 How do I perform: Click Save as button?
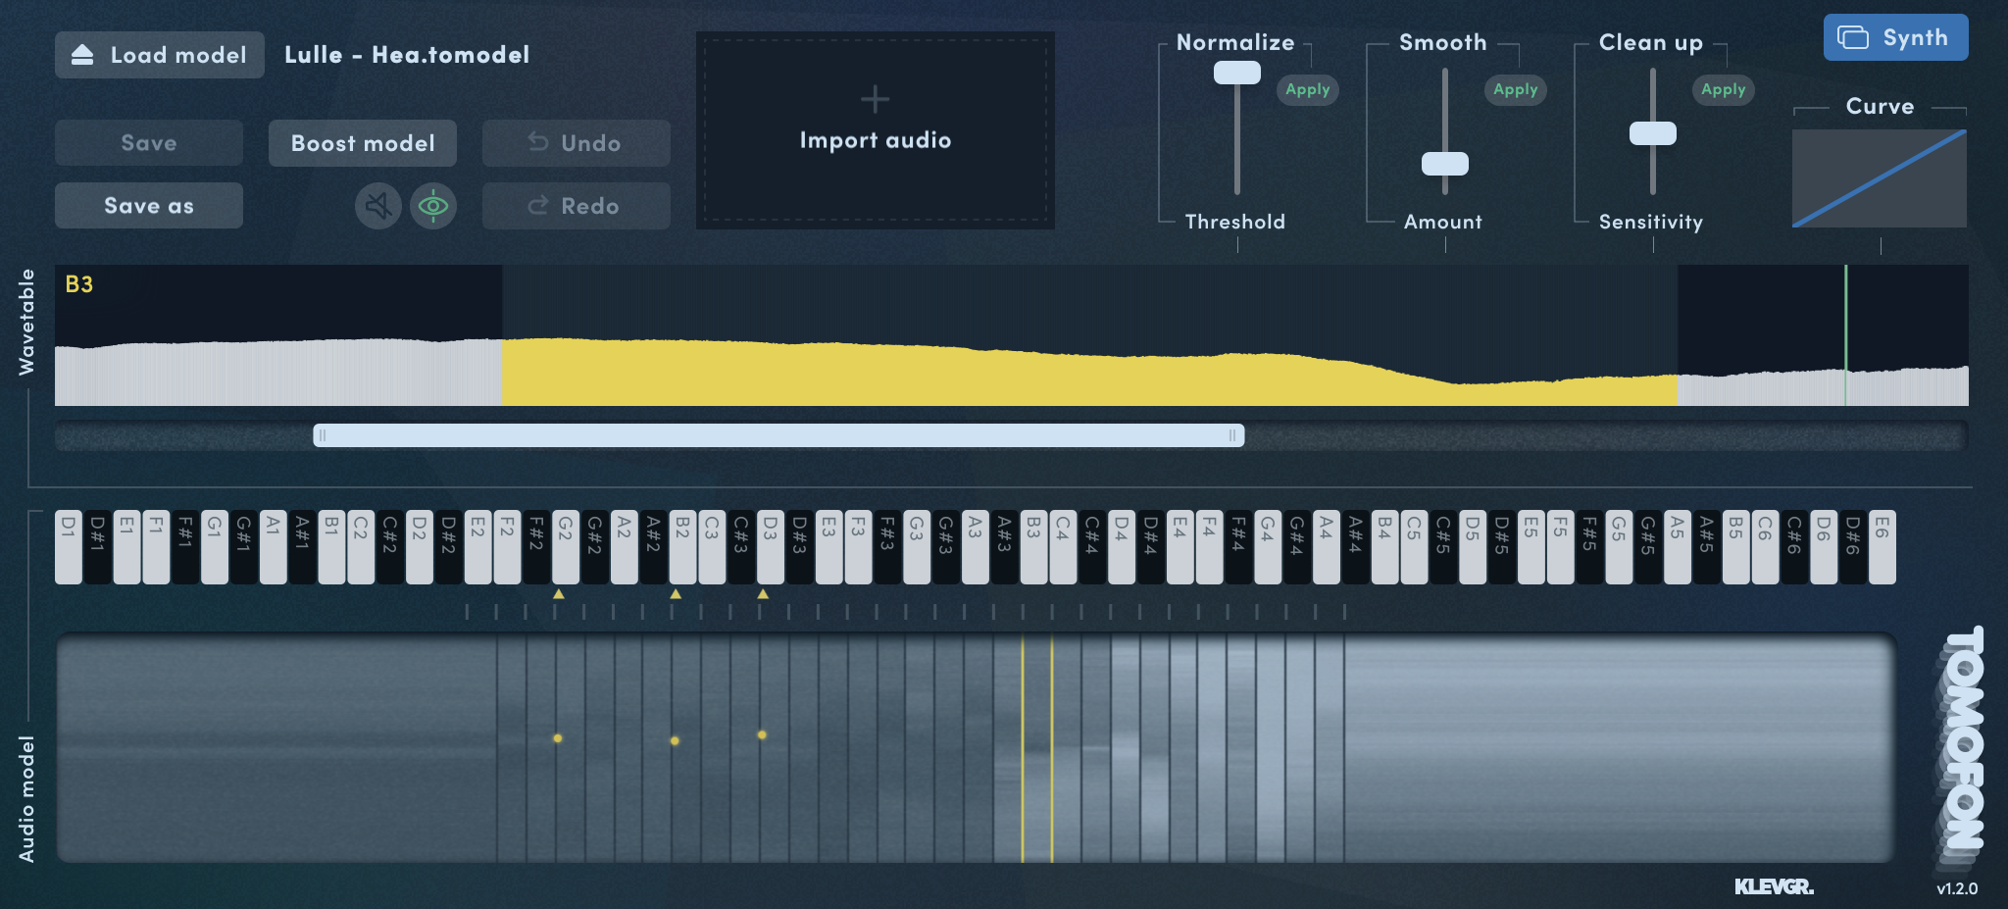(149, 206)
